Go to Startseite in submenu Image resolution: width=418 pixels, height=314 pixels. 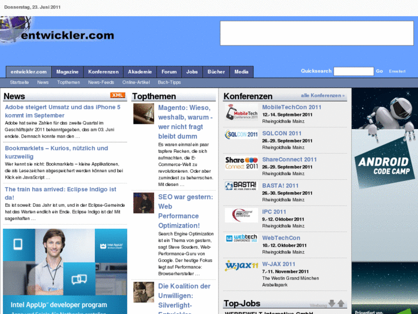[20, 82]
